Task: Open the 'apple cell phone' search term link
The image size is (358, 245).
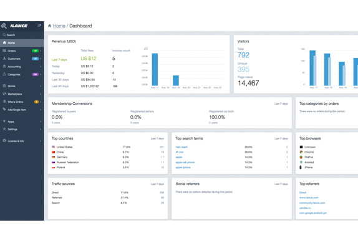Action: [x=185, y=162]
